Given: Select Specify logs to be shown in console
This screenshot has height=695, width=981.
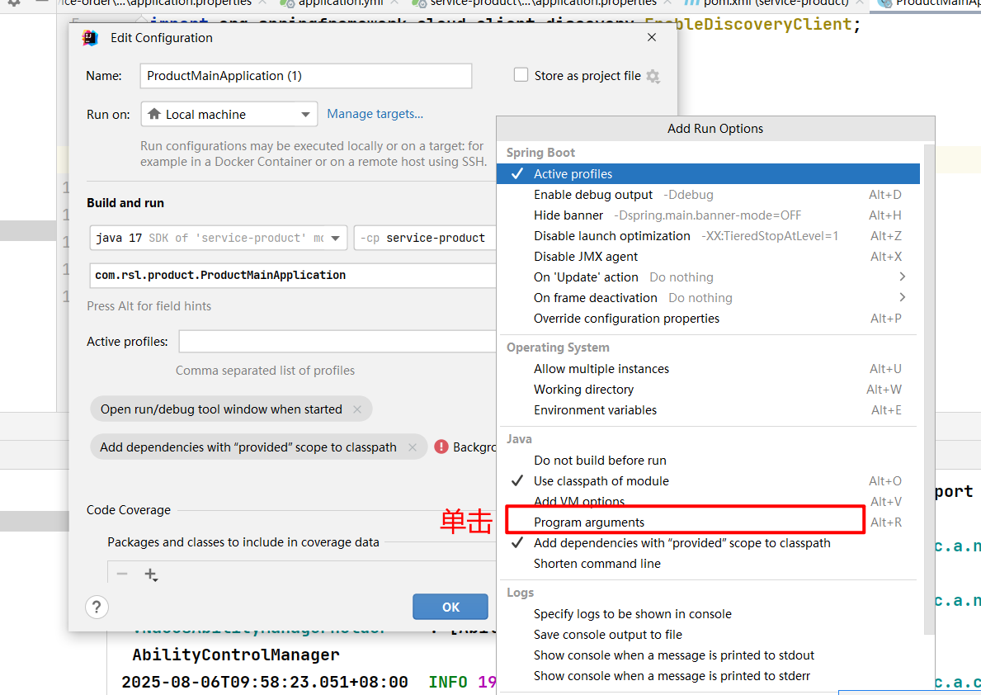Looking at the screenshot, I should pos(707,614).
